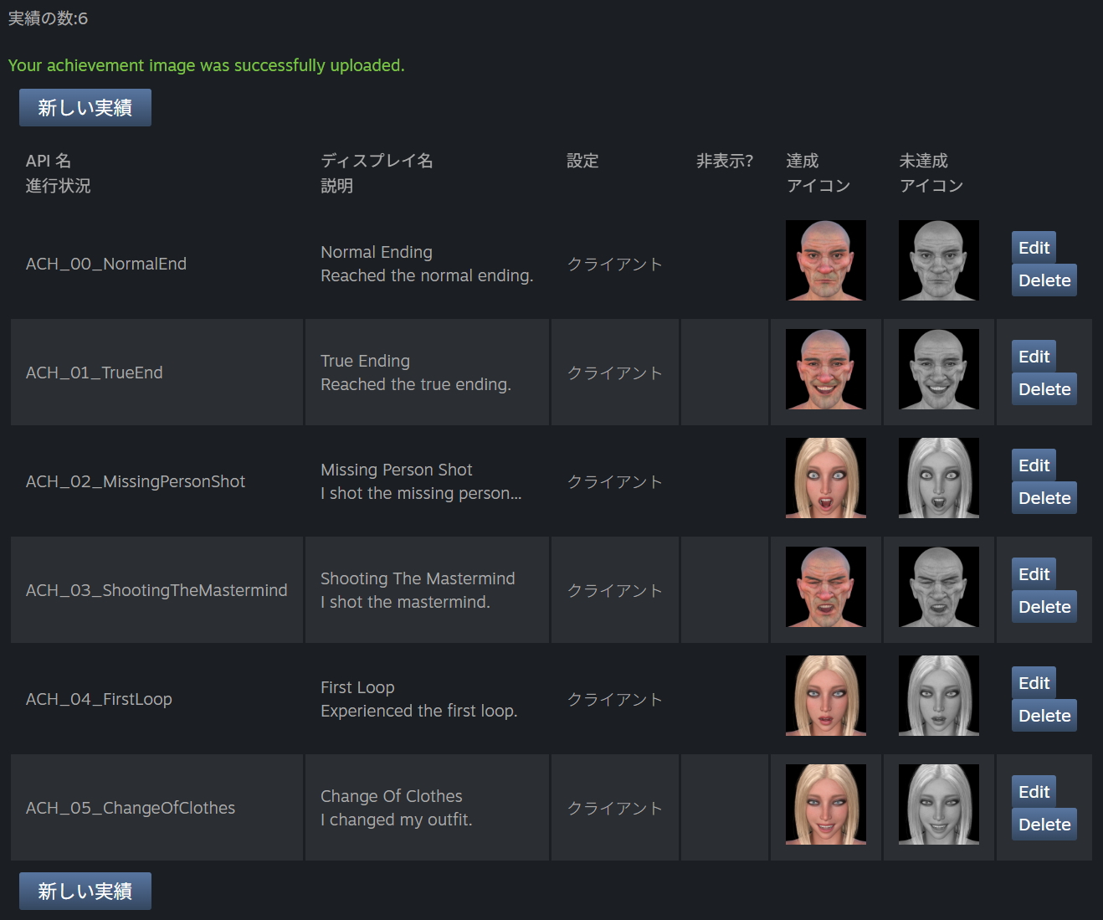Image resolution: width=1103 pixels, height=920 pixels.
Task: Select Change Of Clothes achieved color icon
Action: coord(825,804)
